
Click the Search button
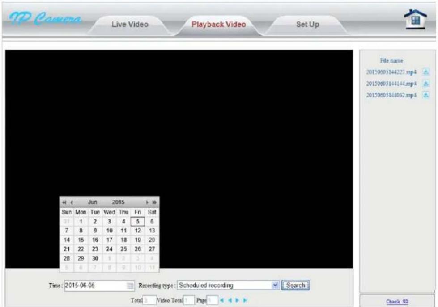[x=295, y=285]
